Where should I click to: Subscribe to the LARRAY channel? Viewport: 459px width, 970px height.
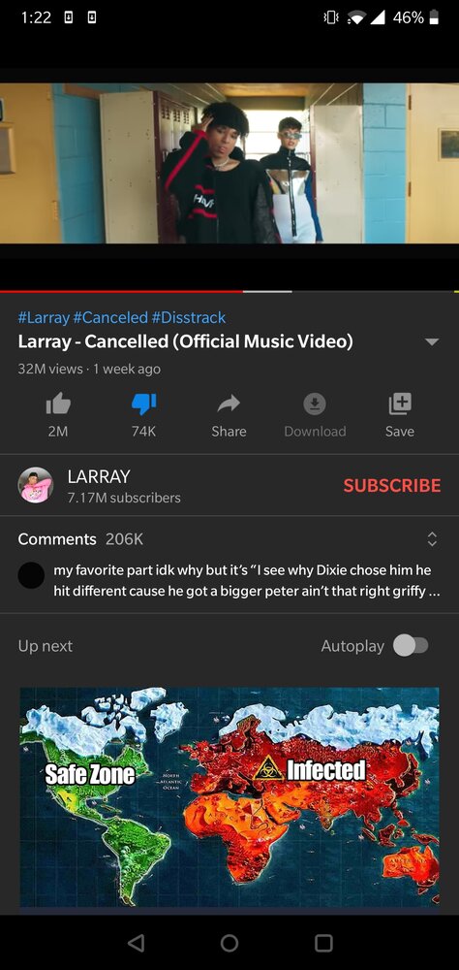[x=392, y=486]
